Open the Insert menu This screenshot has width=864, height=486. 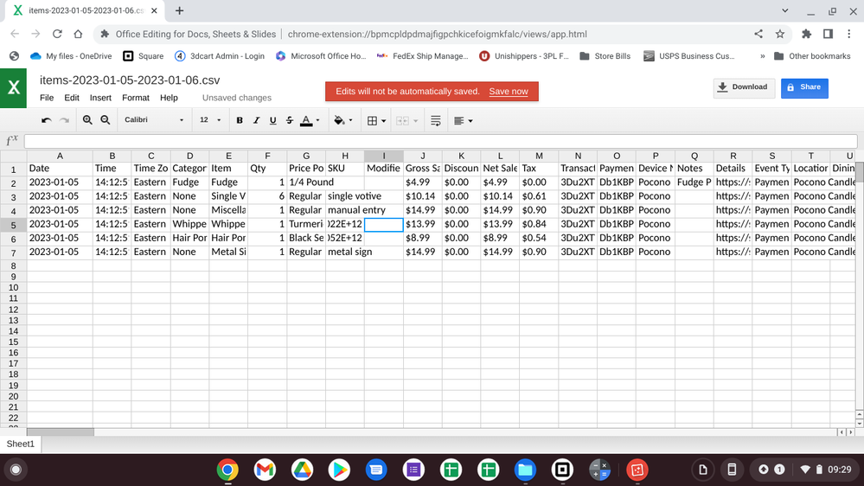pos(100,98)
